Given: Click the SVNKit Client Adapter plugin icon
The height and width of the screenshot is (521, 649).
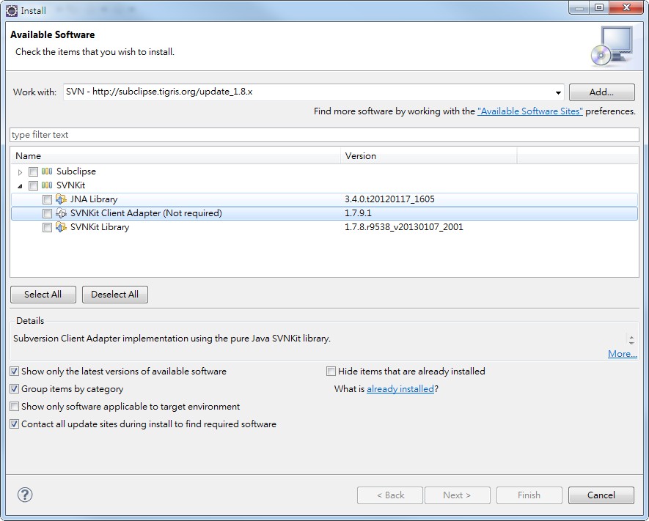Looking at the screenshot, I should point(60,213).
